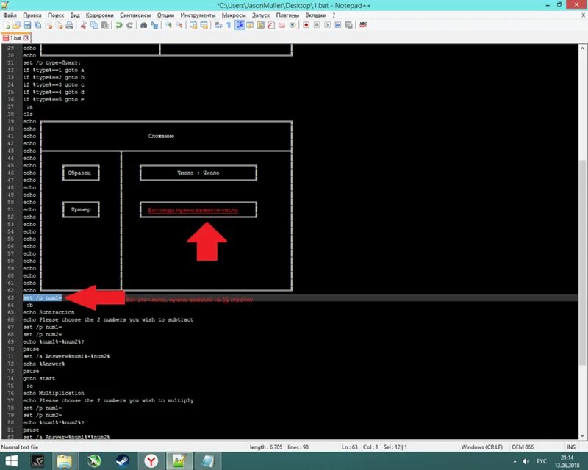Screen dimensions: 588x470
Task: Select the Paste toolbar icon
Action: [104, 26]
